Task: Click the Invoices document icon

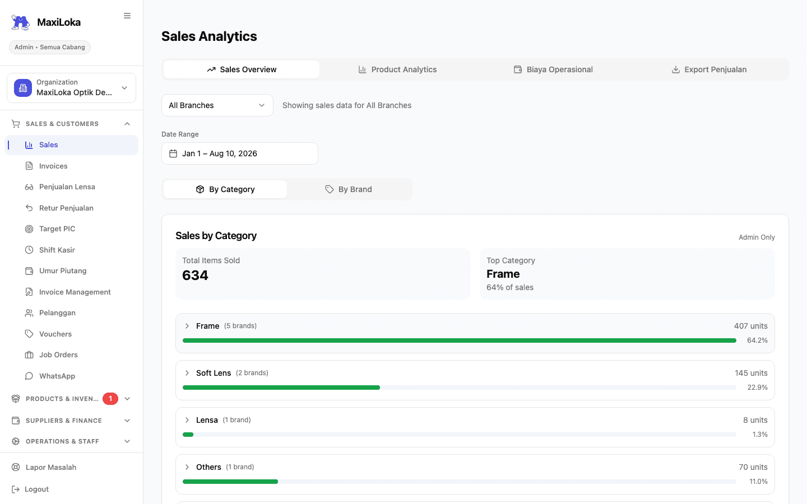Action: [x=29, y=166]
